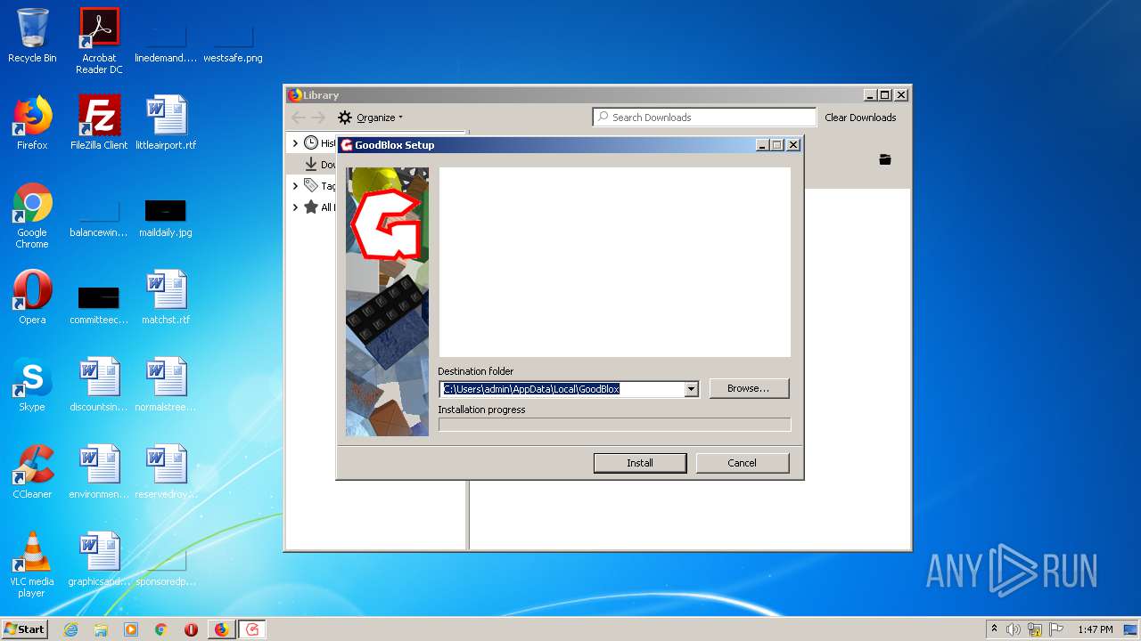Open Google Chrome desktop shortcut
Image resolution: width=1141 pixels, height=641 pixels.
pyautogui.click(x=32, y=216)
